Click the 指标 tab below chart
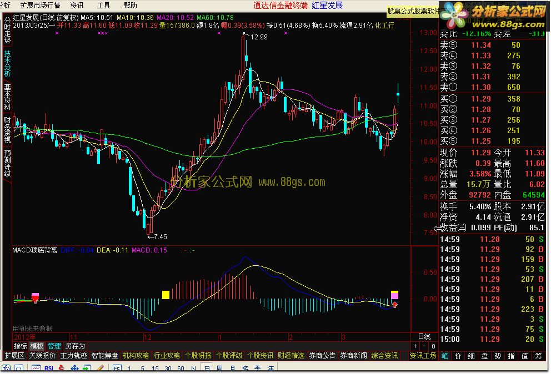Image resolution: width=551 pixels, height=374 pixels. pos(20,346)
